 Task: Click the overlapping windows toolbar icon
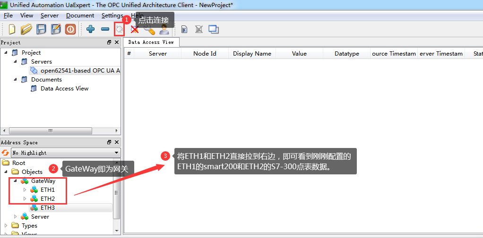coord(214,30)
